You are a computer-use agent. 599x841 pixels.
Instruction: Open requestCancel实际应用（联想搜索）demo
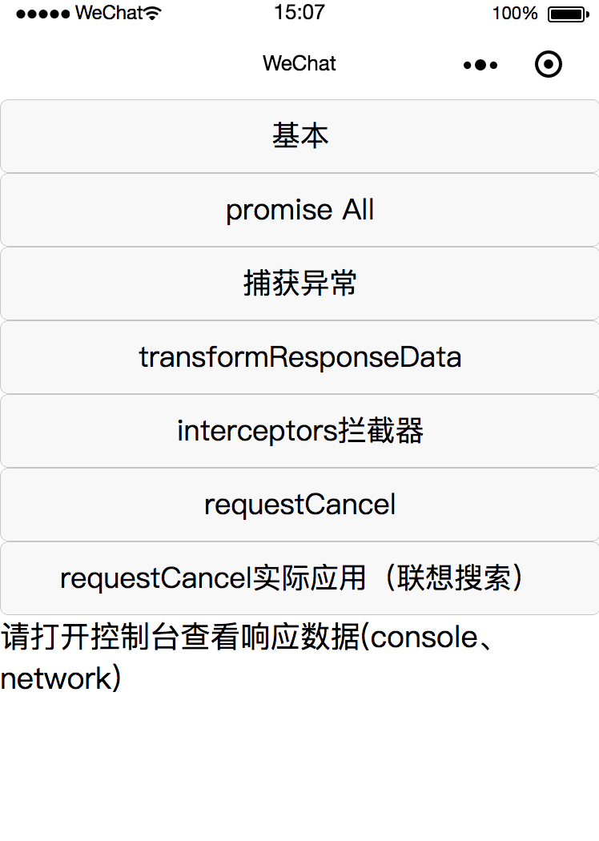[299, 578]
